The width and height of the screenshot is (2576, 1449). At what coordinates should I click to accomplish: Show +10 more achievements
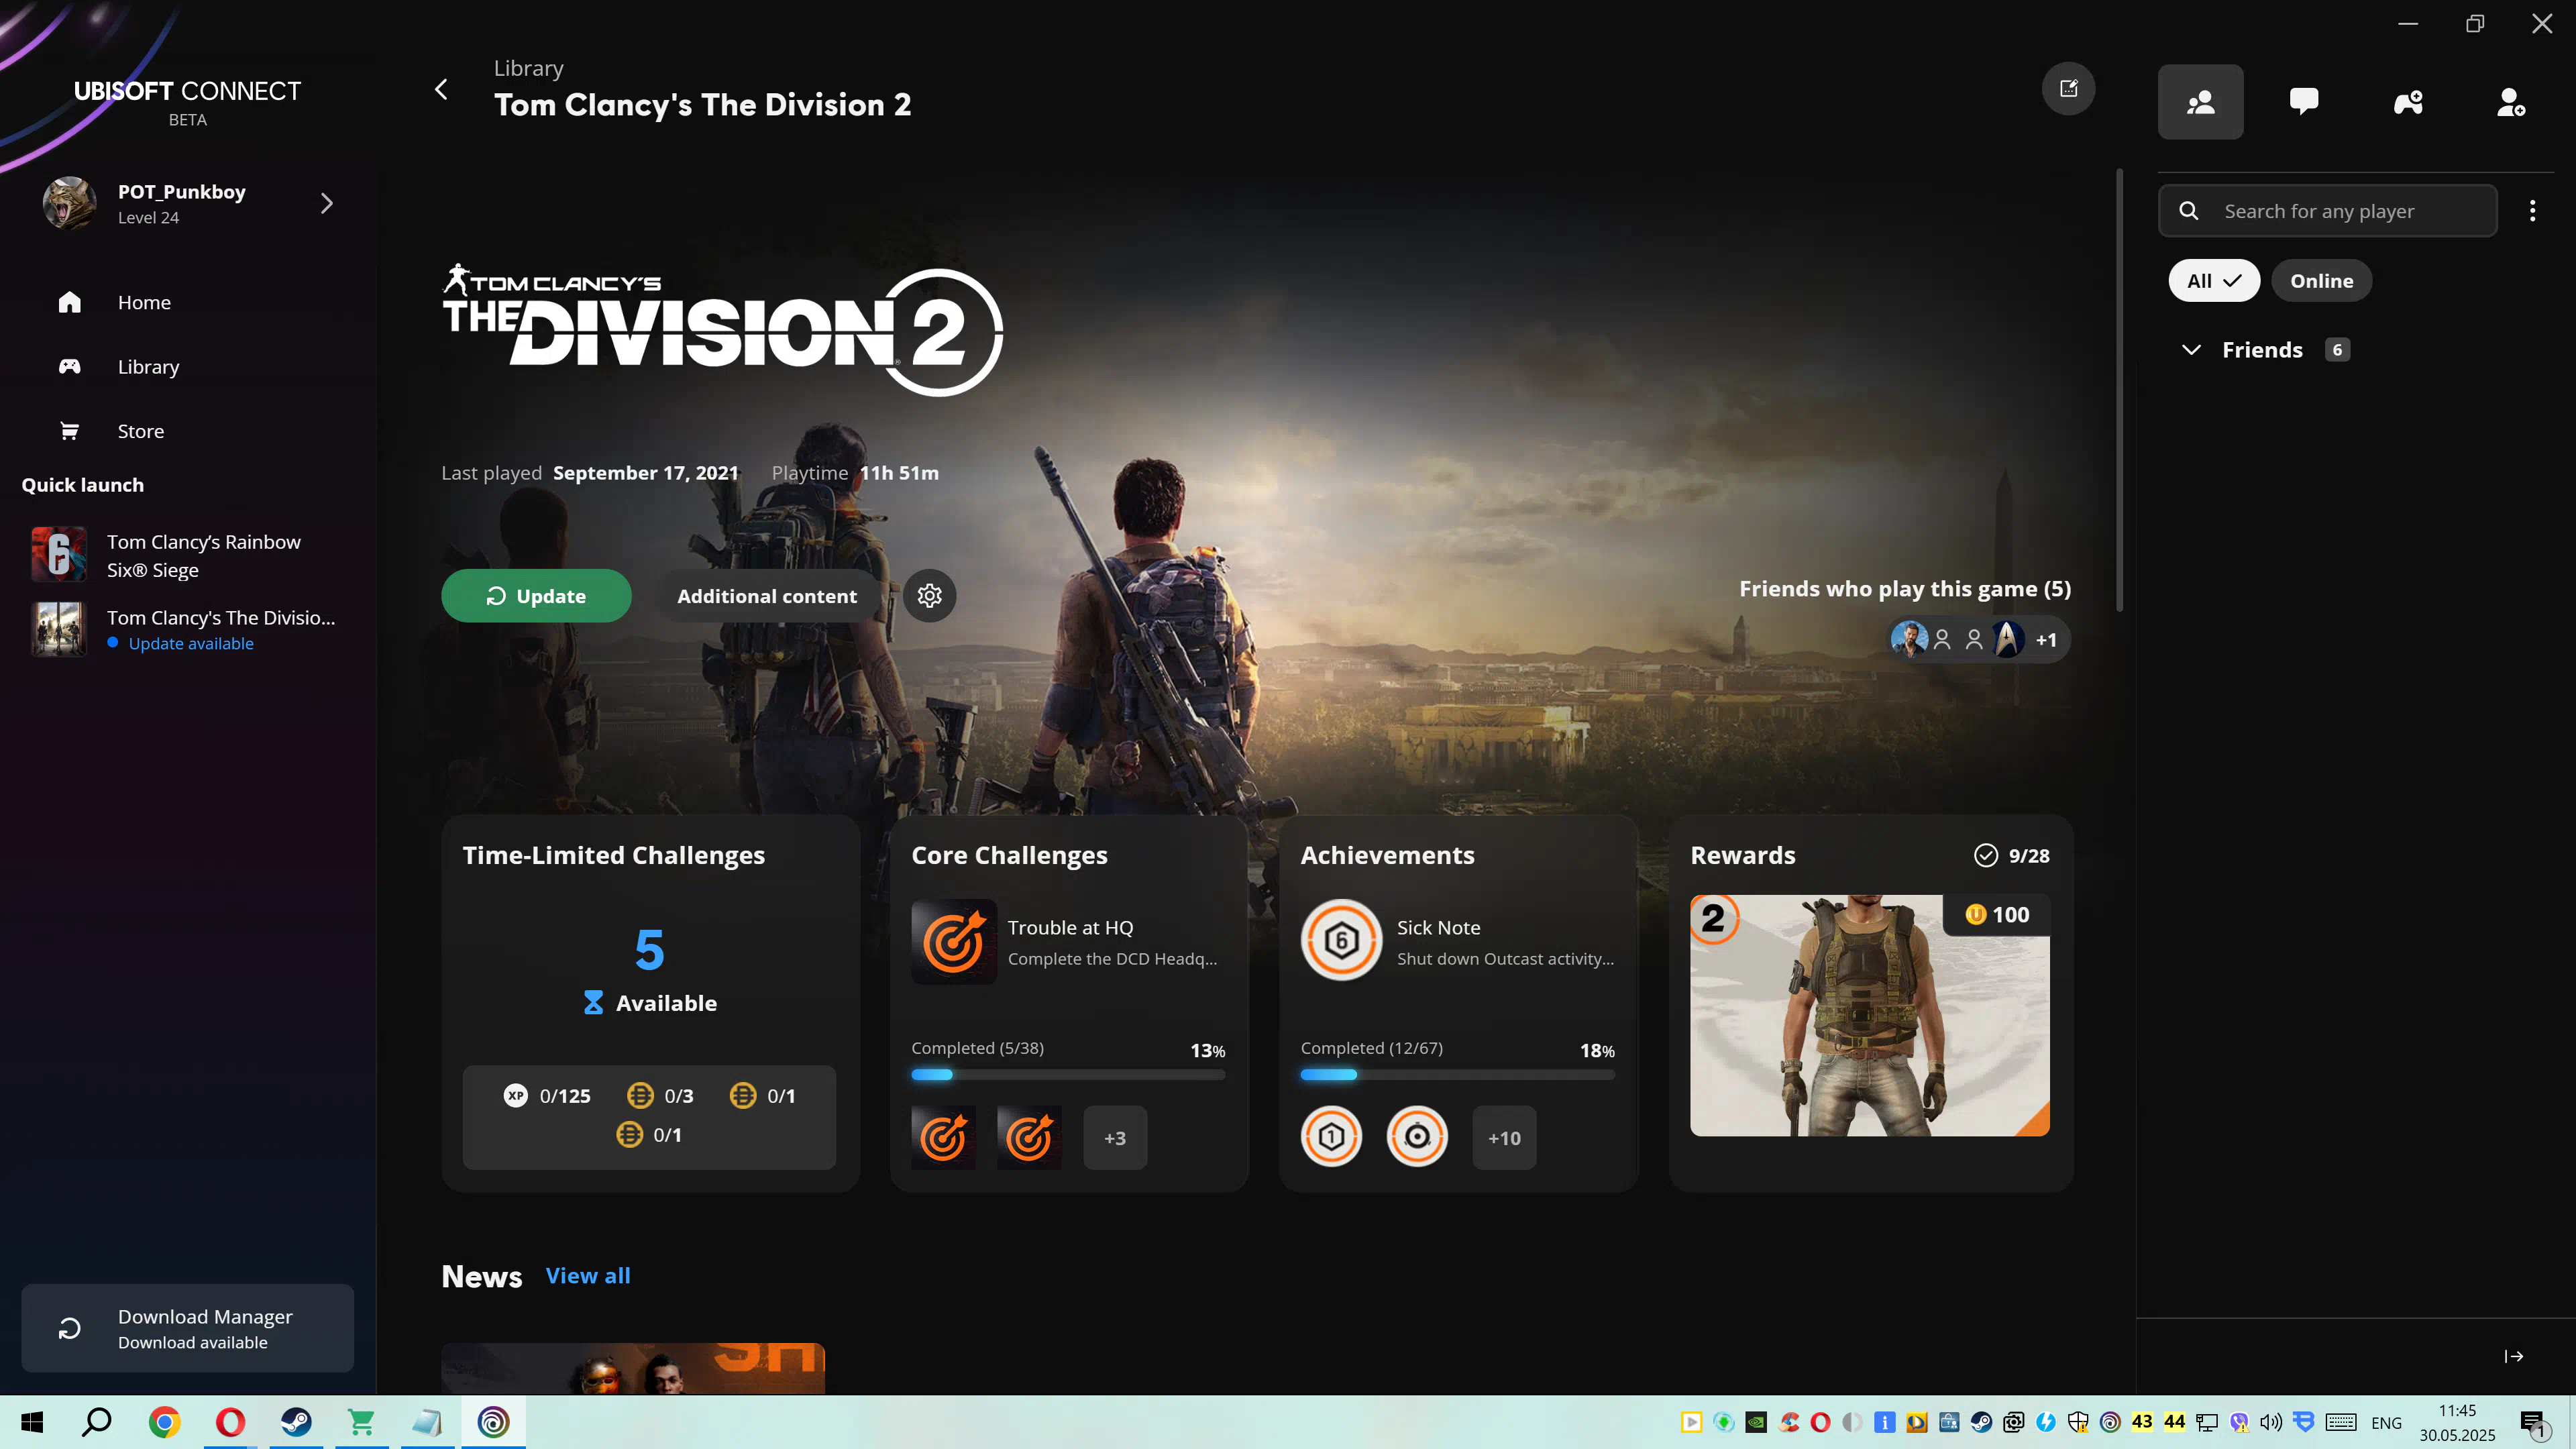coord(1504,1138)
